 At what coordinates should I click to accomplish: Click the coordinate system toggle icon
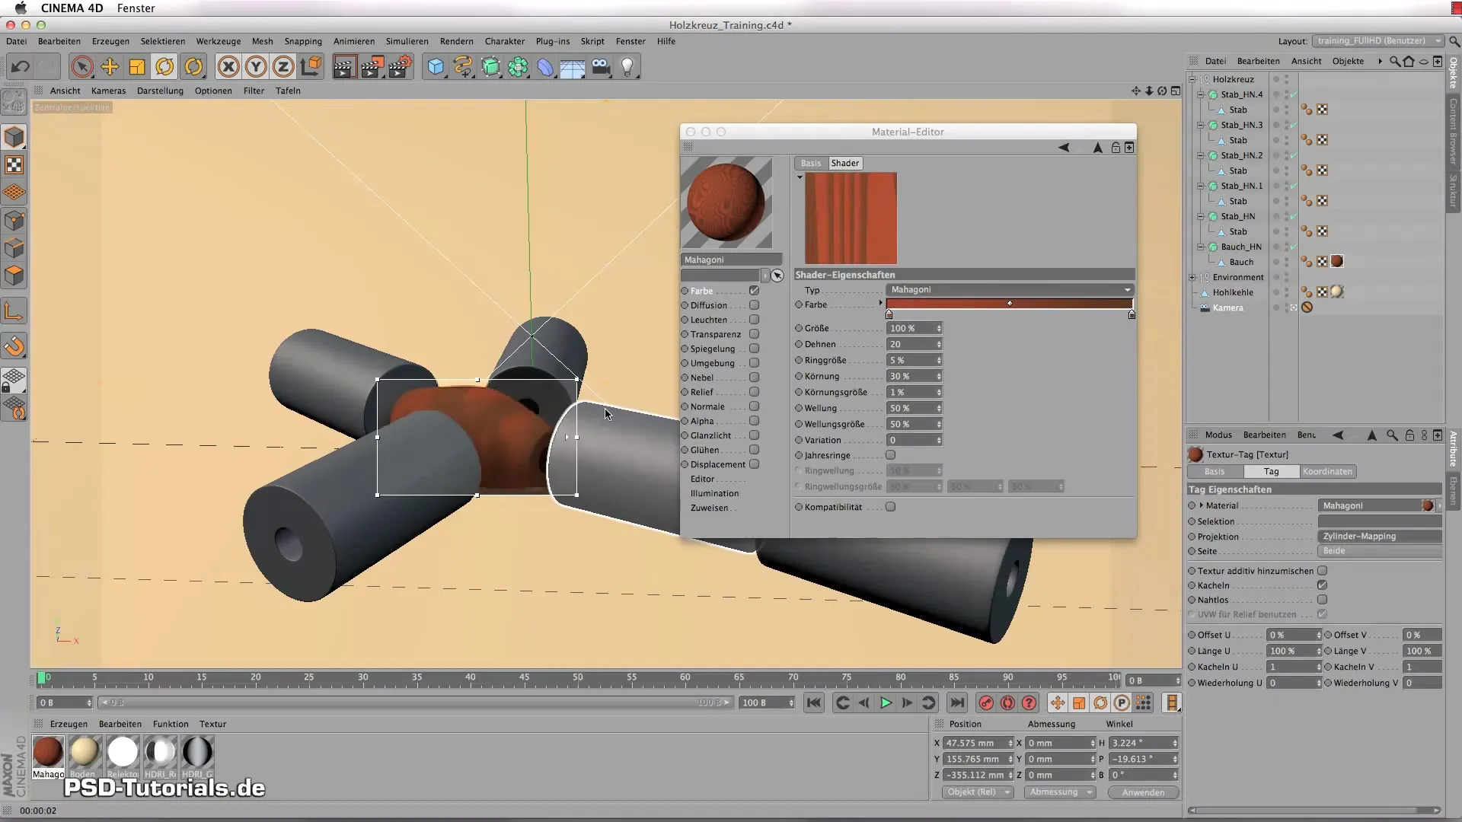[311, 67]
